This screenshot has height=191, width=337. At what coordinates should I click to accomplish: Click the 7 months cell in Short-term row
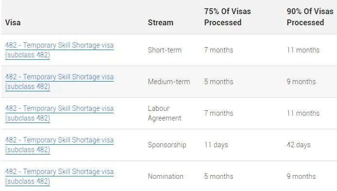tap(219, 50)
